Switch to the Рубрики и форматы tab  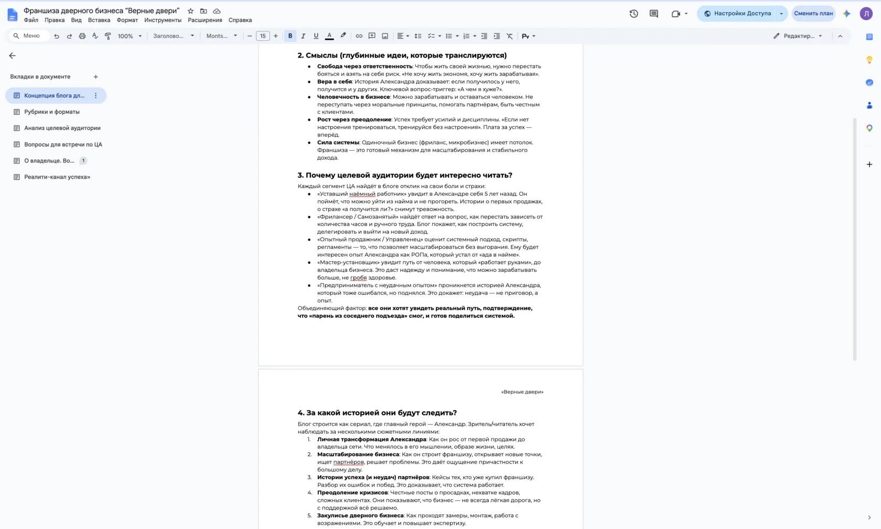point(52,112)
